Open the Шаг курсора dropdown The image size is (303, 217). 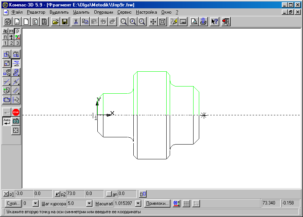pyautogui.click(x=89, y=203)
